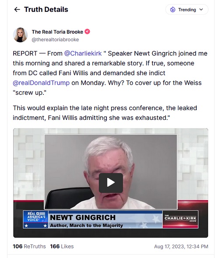View the 166 Likes list
The image size is (219, 258).
click(62, 246)
